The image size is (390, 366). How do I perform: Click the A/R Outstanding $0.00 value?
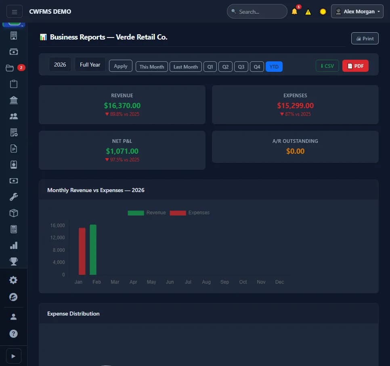pyautogui.click(x=295, y=151)
